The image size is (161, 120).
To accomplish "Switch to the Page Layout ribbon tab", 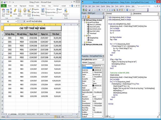I will (23, 6).
